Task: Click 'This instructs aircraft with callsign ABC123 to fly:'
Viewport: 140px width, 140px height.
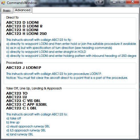Action: 39,40
